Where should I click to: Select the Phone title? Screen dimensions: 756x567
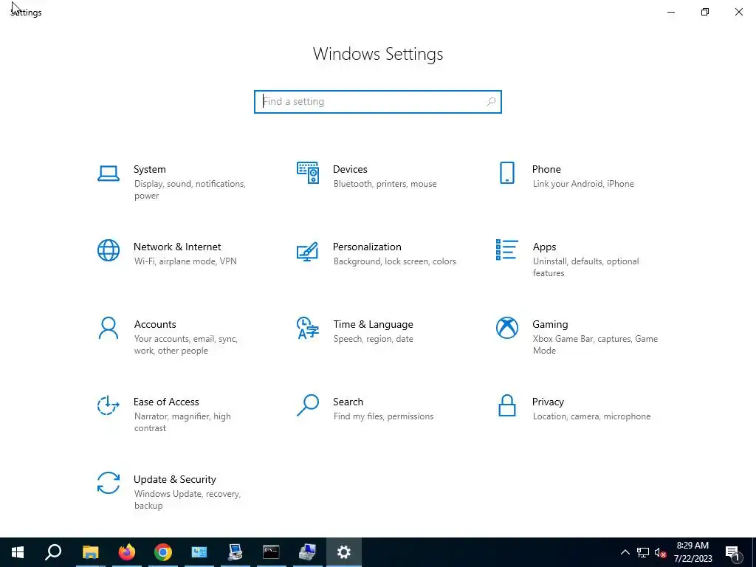pos(546,169)
